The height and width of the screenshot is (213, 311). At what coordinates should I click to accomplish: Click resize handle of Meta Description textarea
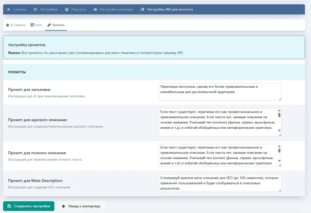pos(280,190)
